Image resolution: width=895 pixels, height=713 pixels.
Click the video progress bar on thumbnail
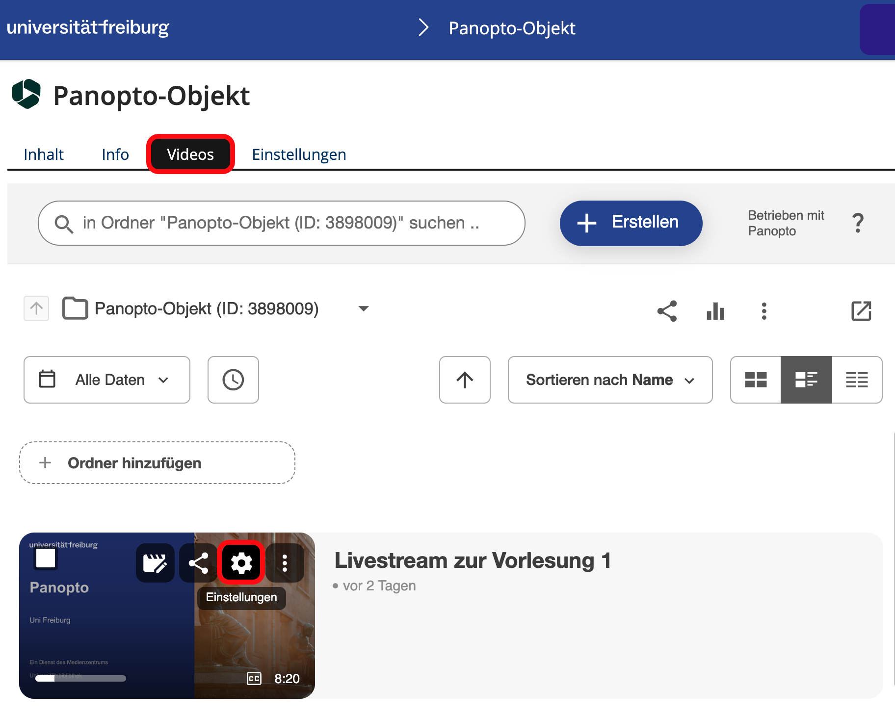[80, 679]
